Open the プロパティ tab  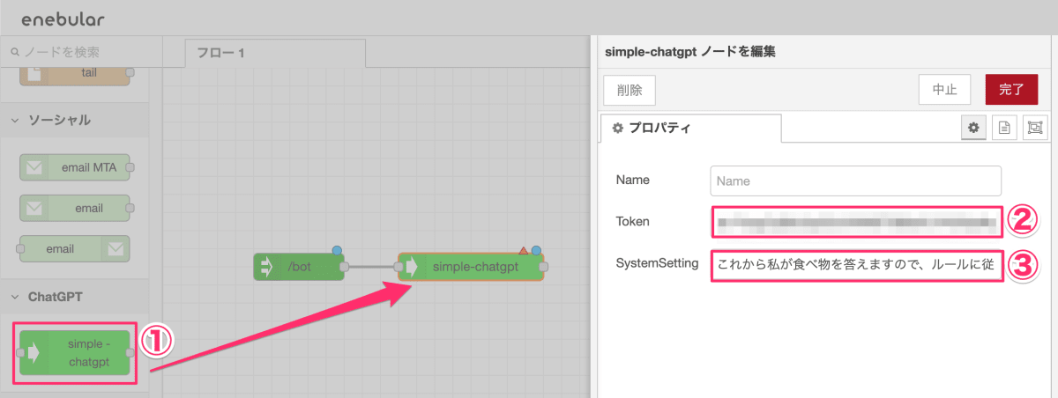[689, 129]
